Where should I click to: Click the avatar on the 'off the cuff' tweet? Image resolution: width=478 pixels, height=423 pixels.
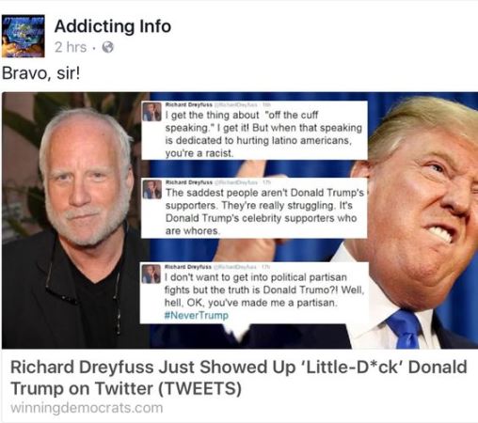[x=152, y=112]
